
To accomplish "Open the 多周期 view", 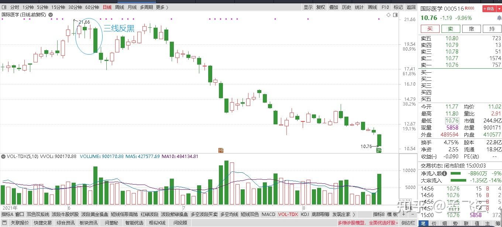I will point(146,7).
